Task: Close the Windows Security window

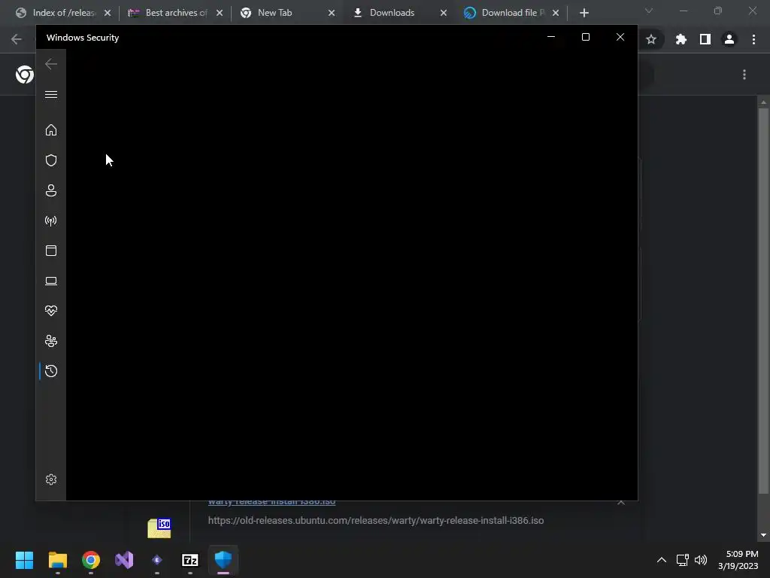Action: pyautogui.click(x=620, y=37)
